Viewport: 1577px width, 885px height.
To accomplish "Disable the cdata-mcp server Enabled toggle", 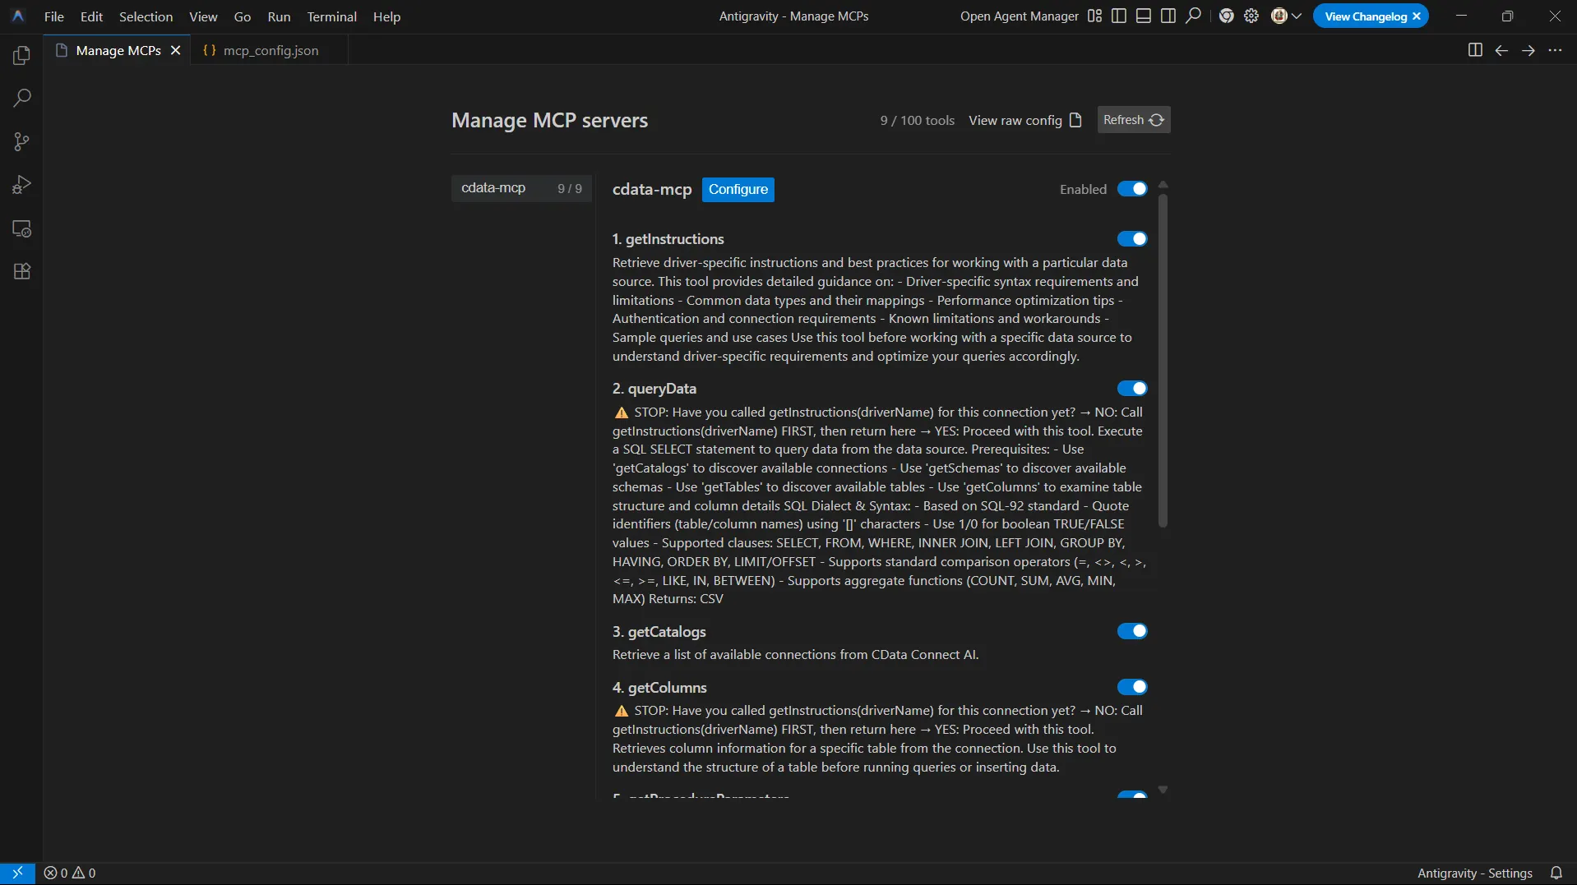I will pos(1131,189).
